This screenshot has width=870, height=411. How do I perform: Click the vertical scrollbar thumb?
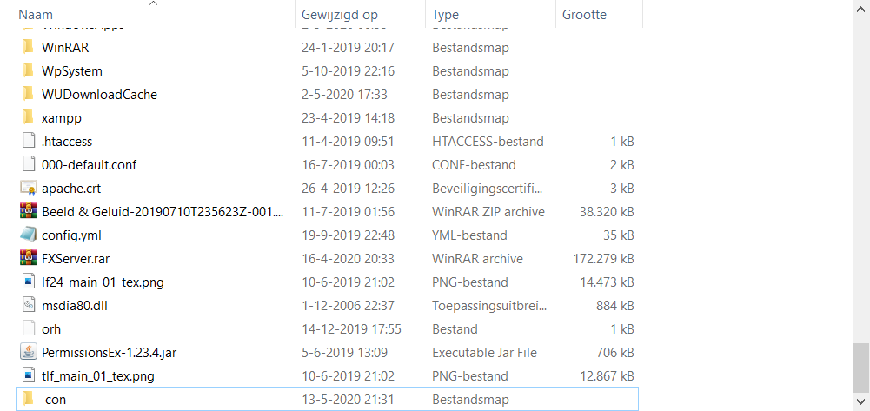(x=860, y=368)
